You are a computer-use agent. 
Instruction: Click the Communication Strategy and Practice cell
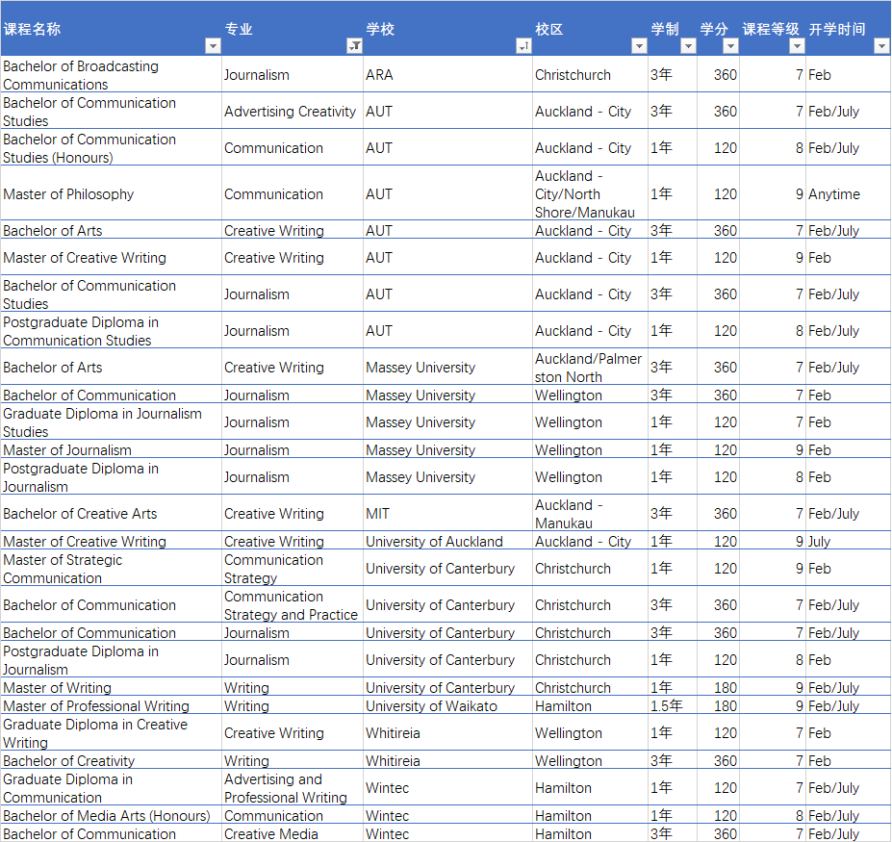(292, 605)
